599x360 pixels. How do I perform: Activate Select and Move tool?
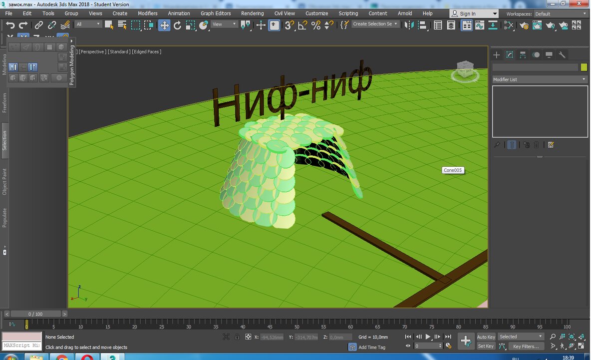tap(164, 25)
